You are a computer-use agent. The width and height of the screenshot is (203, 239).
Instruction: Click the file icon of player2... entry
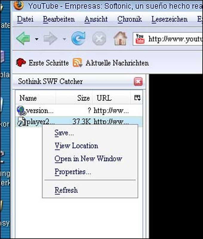point(21,122)
